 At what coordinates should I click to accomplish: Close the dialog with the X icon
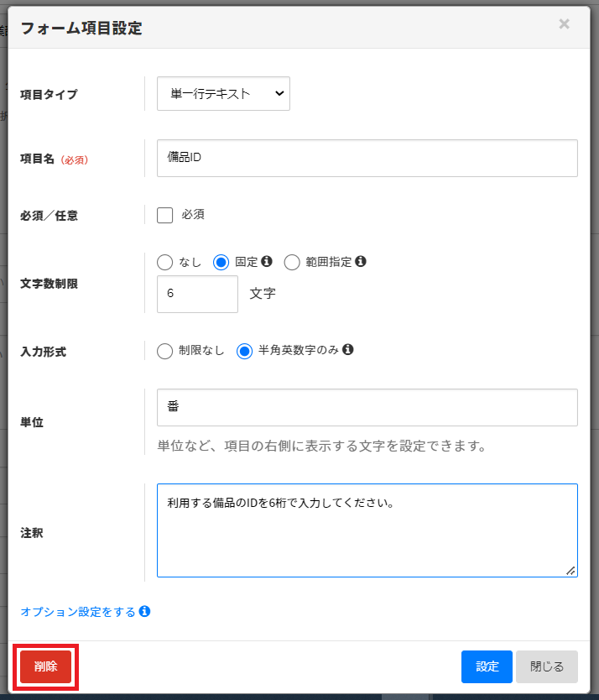[x=565, y=24]
